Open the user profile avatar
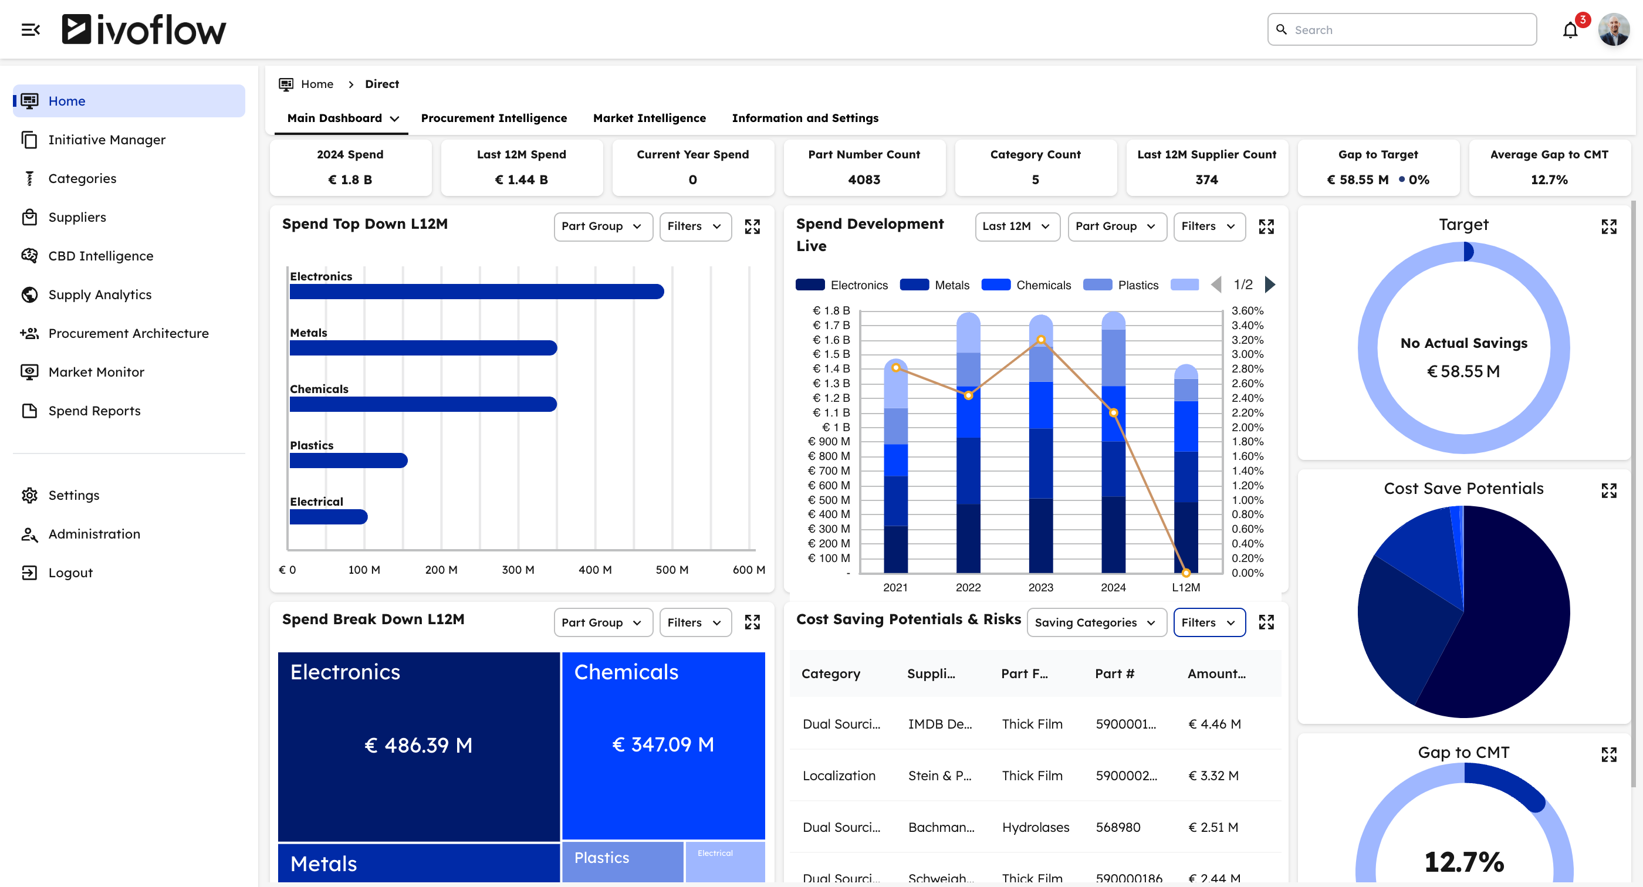Viewport: 1643px width, 887px height. 1614,29
